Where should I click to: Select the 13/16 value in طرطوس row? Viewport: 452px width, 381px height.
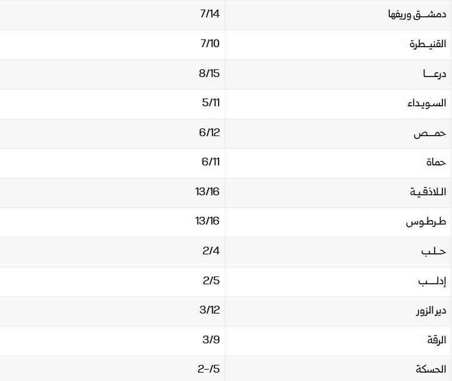207,221
